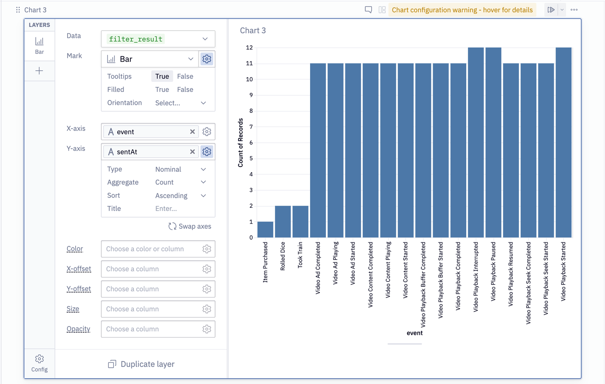Click the comment icon in the chart header
605x384 pixels.
point(367,10)
